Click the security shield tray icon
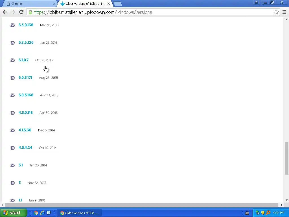 (x=263, y=213)
